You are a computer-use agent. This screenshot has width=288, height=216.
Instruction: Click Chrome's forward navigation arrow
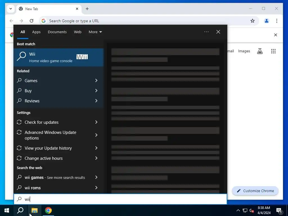(21, 21)
